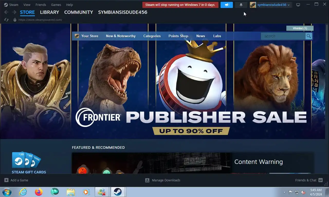Launch Firefox from taskbar
The width and height of the screenshot is (329, 197).
pos(39,192)
